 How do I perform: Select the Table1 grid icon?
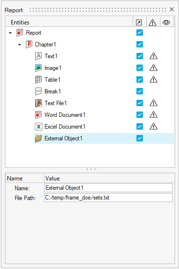[x=38, y=80]
